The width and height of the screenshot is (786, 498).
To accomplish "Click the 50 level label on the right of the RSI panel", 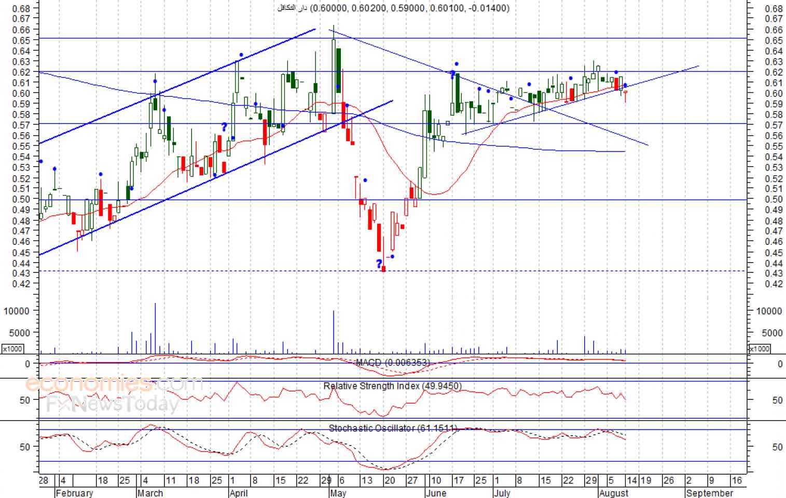I will click(777, 400).
